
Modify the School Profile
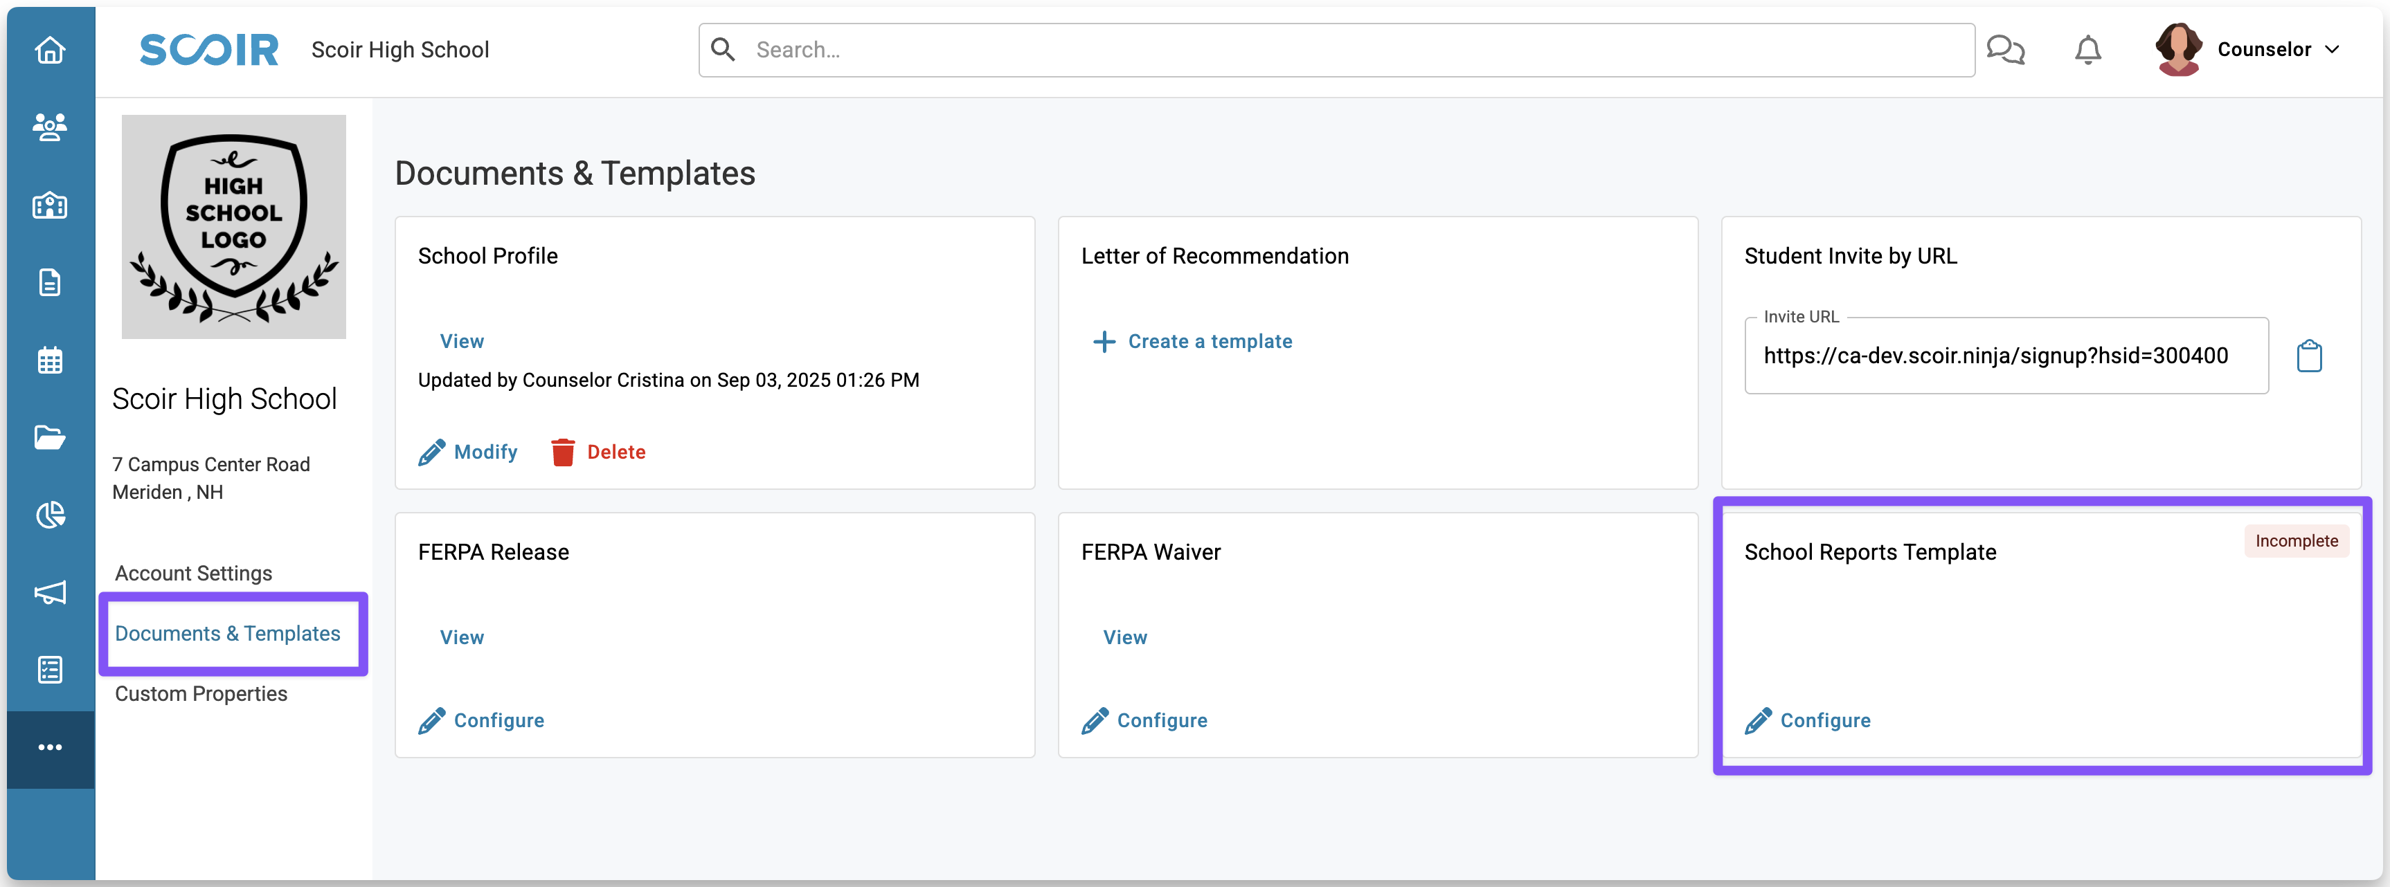click(467, 451)
